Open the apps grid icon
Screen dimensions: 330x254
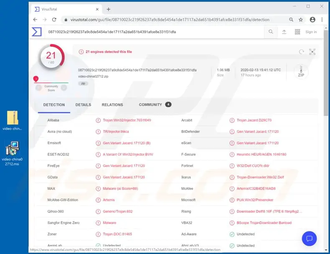coord(297,32)
